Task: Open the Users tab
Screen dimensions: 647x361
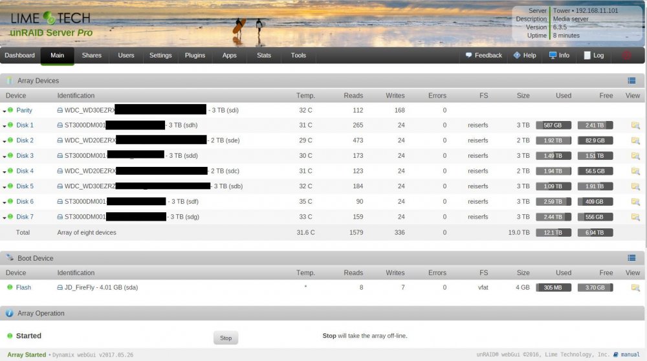Action: (126, 55)
